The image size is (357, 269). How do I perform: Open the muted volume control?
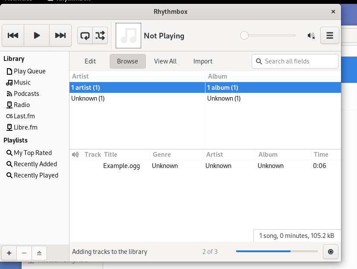pyautogui.click(x=311, y=35)
